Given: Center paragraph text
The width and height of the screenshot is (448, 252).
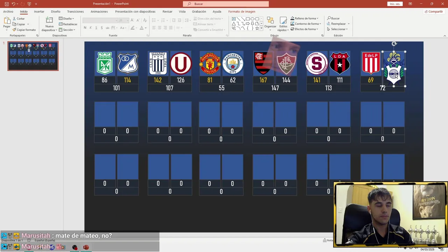Looking at the screenshot, I should coord(159,28).
